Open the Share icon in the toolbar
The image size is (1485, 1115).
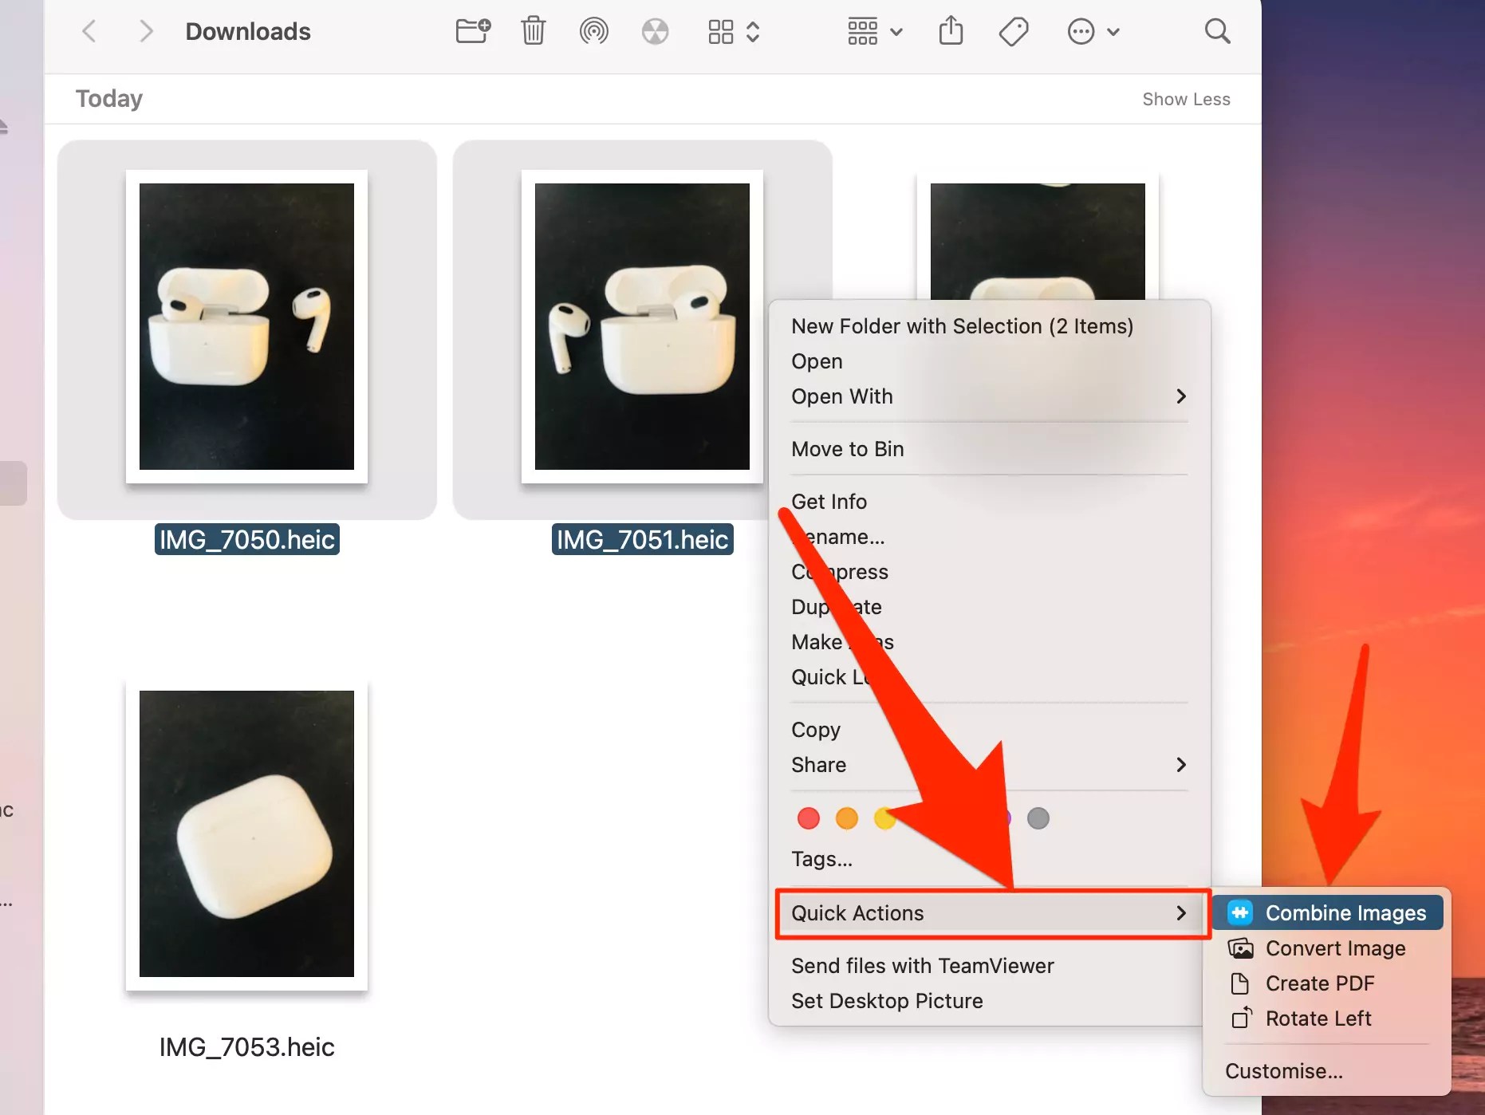(951, 31)
